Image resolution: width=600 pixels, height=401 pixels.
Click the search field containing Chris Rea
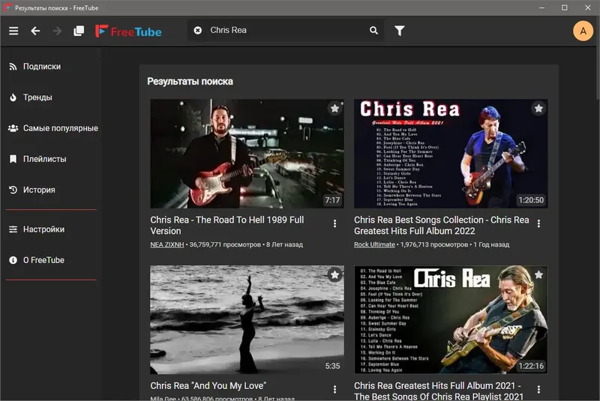point(286,30)
